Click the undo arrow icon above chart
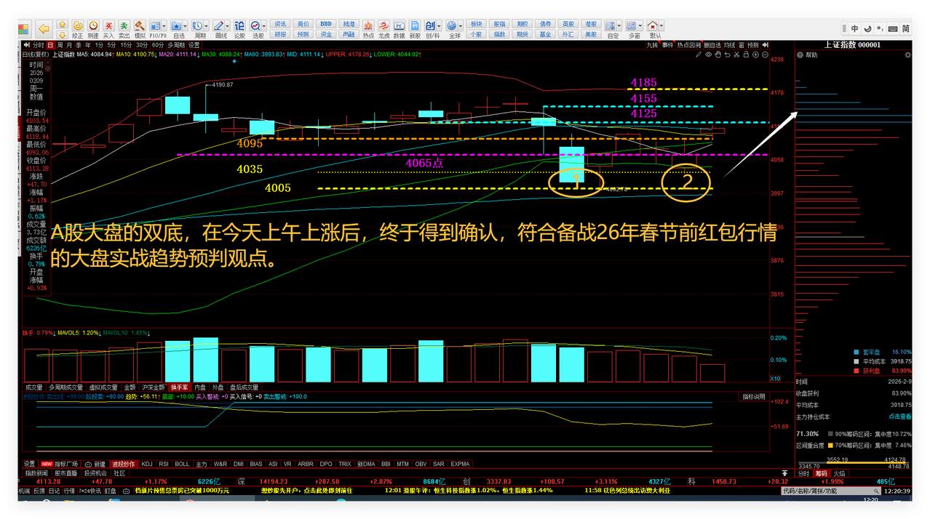Viewport: 930px width, 519px height. point(727,55)
